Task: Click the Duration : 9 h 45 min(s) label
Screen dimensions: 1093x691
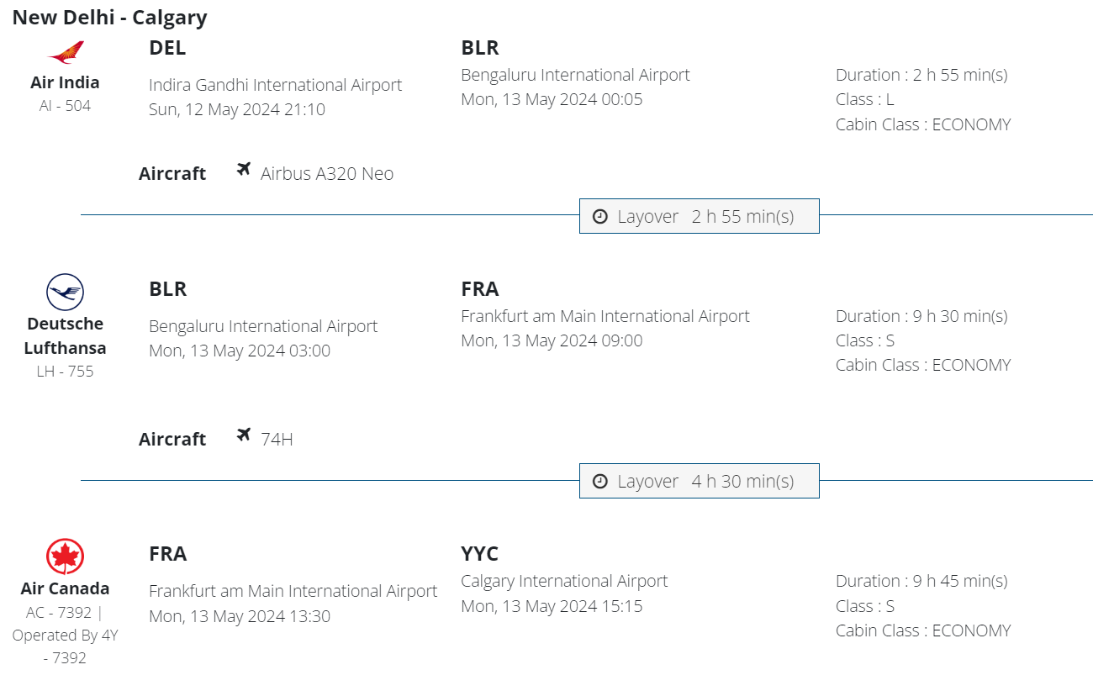Action: (921, 581)
